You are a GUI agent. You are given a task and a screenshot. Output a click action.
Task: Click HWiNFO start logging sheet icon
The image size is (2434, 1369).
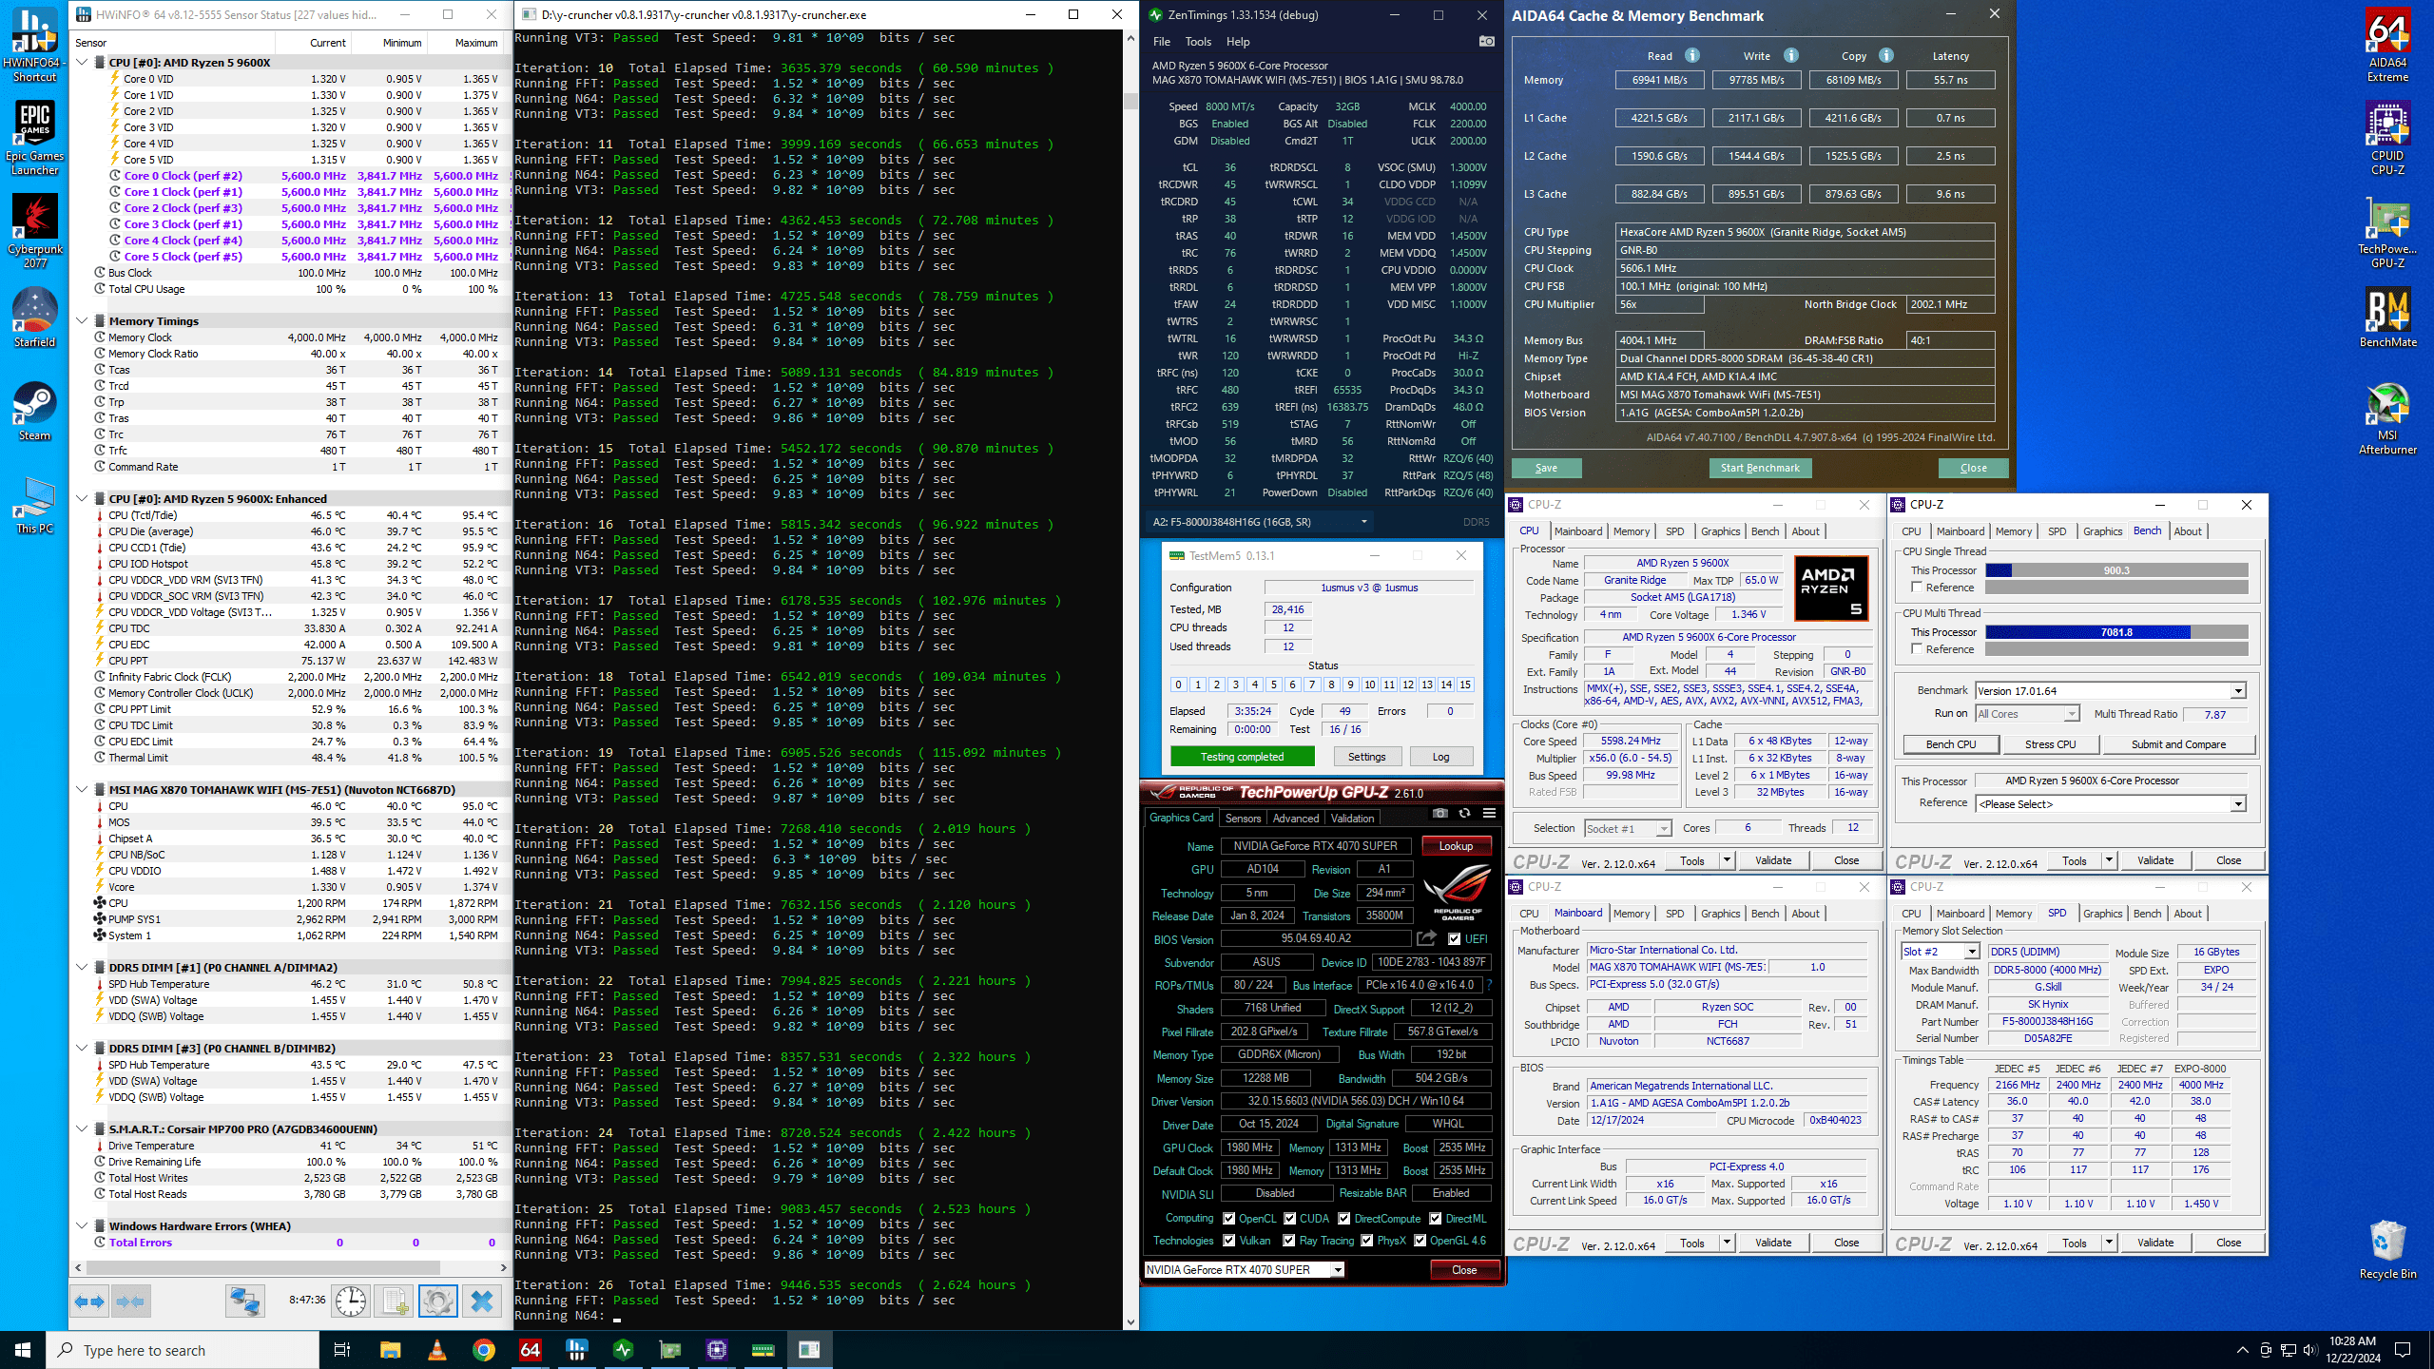[x=395, y=1301]
